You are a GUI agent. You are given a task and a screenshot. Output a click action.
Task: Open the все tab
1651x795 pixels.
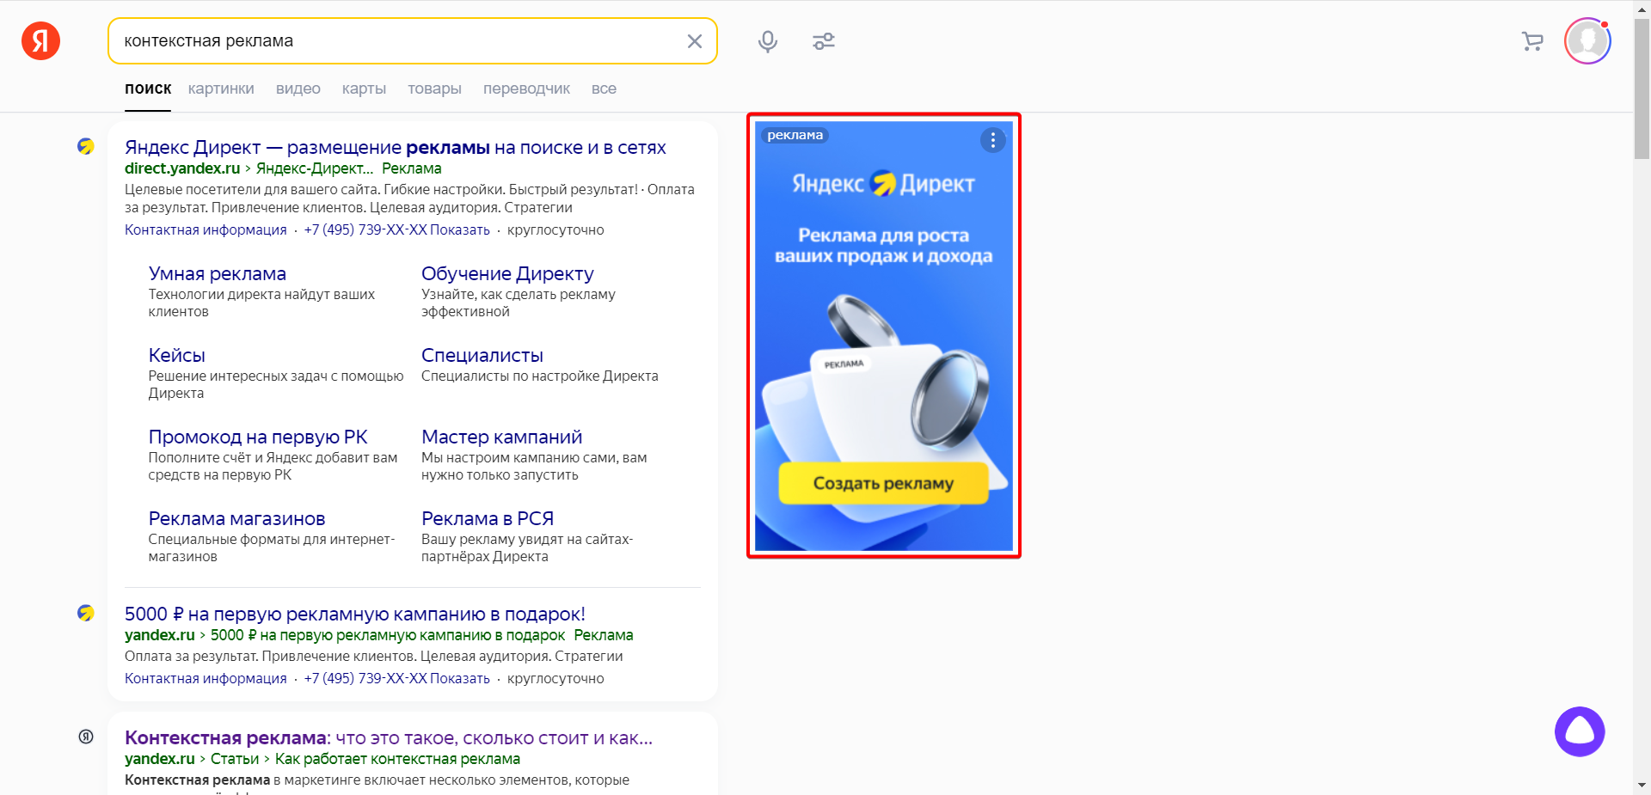pos(604,89)
